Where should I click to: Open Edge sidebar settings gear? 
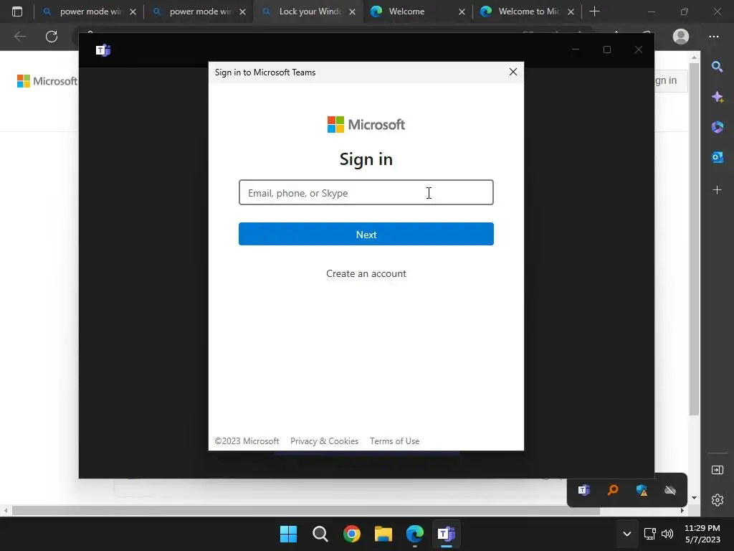click(717, 500)
